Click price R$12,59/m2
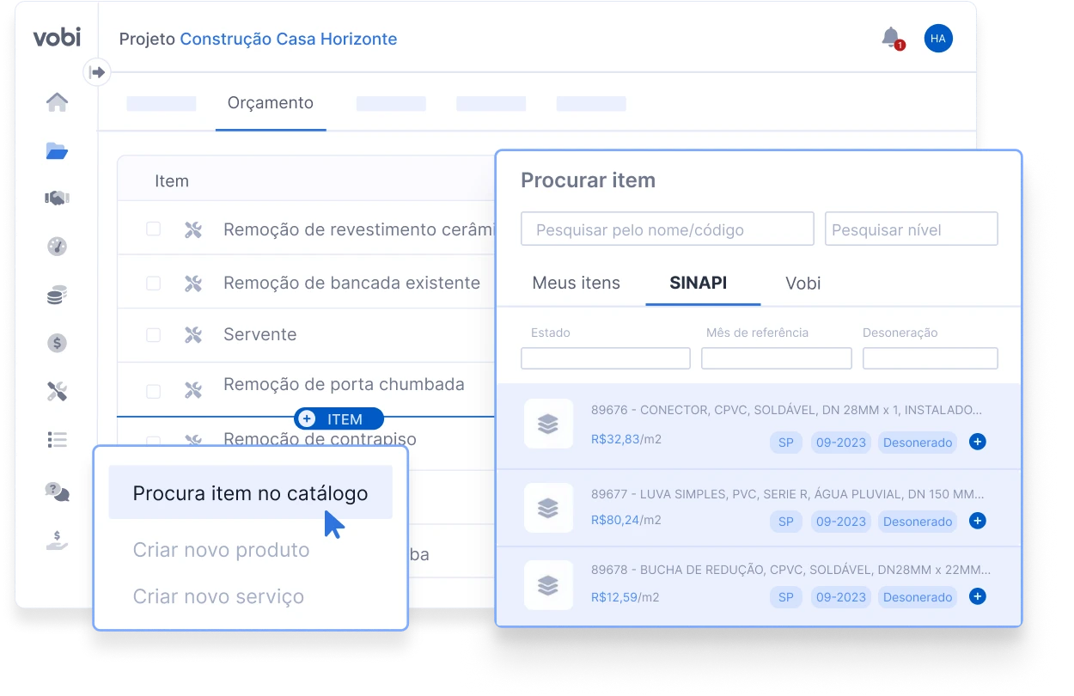This screenshot has width=1074, height=696. [625, 597]
